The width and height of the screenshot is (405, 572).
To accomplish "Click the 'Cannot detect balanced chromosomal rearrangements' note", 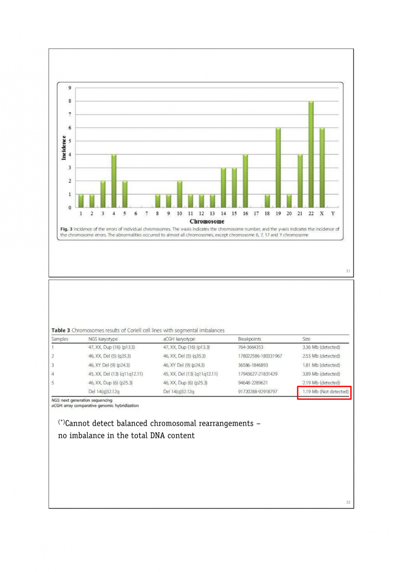I will pos(159,424).
